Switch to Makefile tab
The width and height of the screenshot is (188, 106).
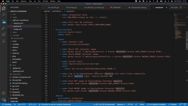115,7
